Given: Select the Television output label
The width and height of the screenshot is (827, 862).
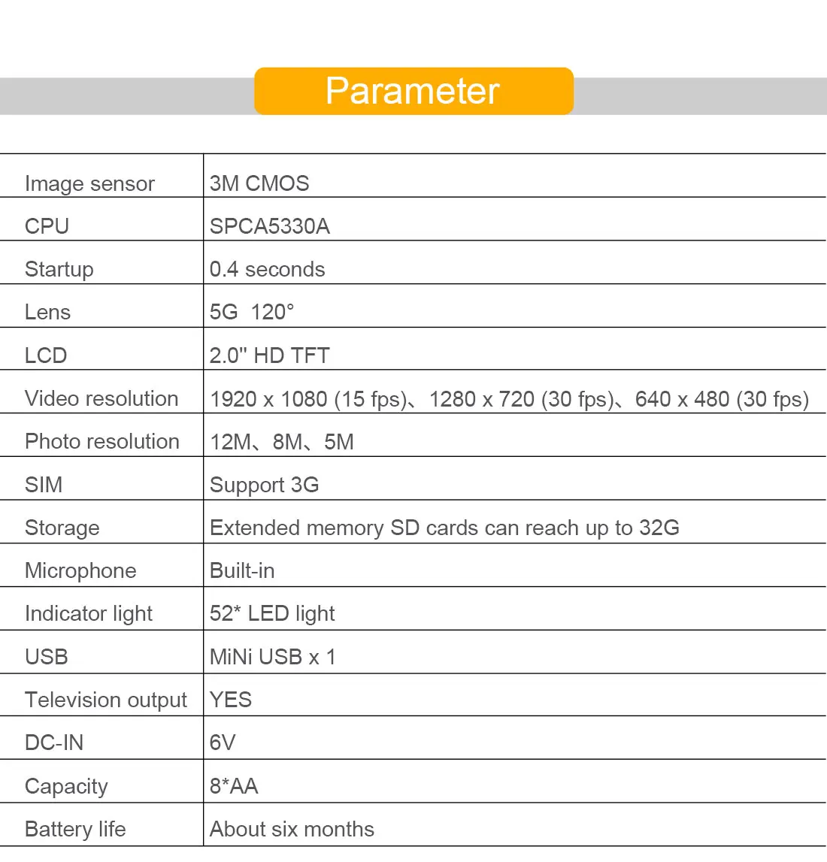Looking at the screenshot, I should click(106, 700).
